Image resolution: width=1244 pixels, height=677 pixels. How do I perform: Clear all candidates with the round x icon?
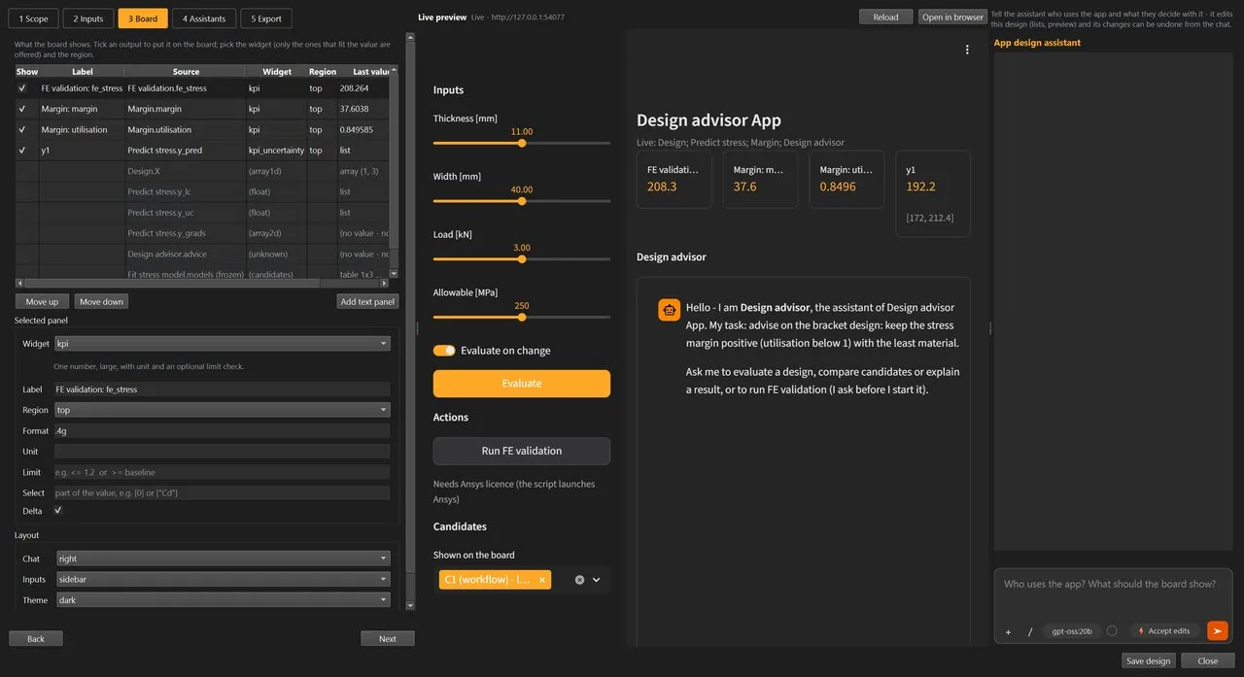coord(579,580)
